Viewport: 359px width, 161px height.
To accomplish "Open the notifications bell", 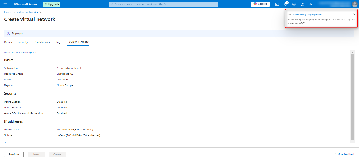I will coord(286,4).
